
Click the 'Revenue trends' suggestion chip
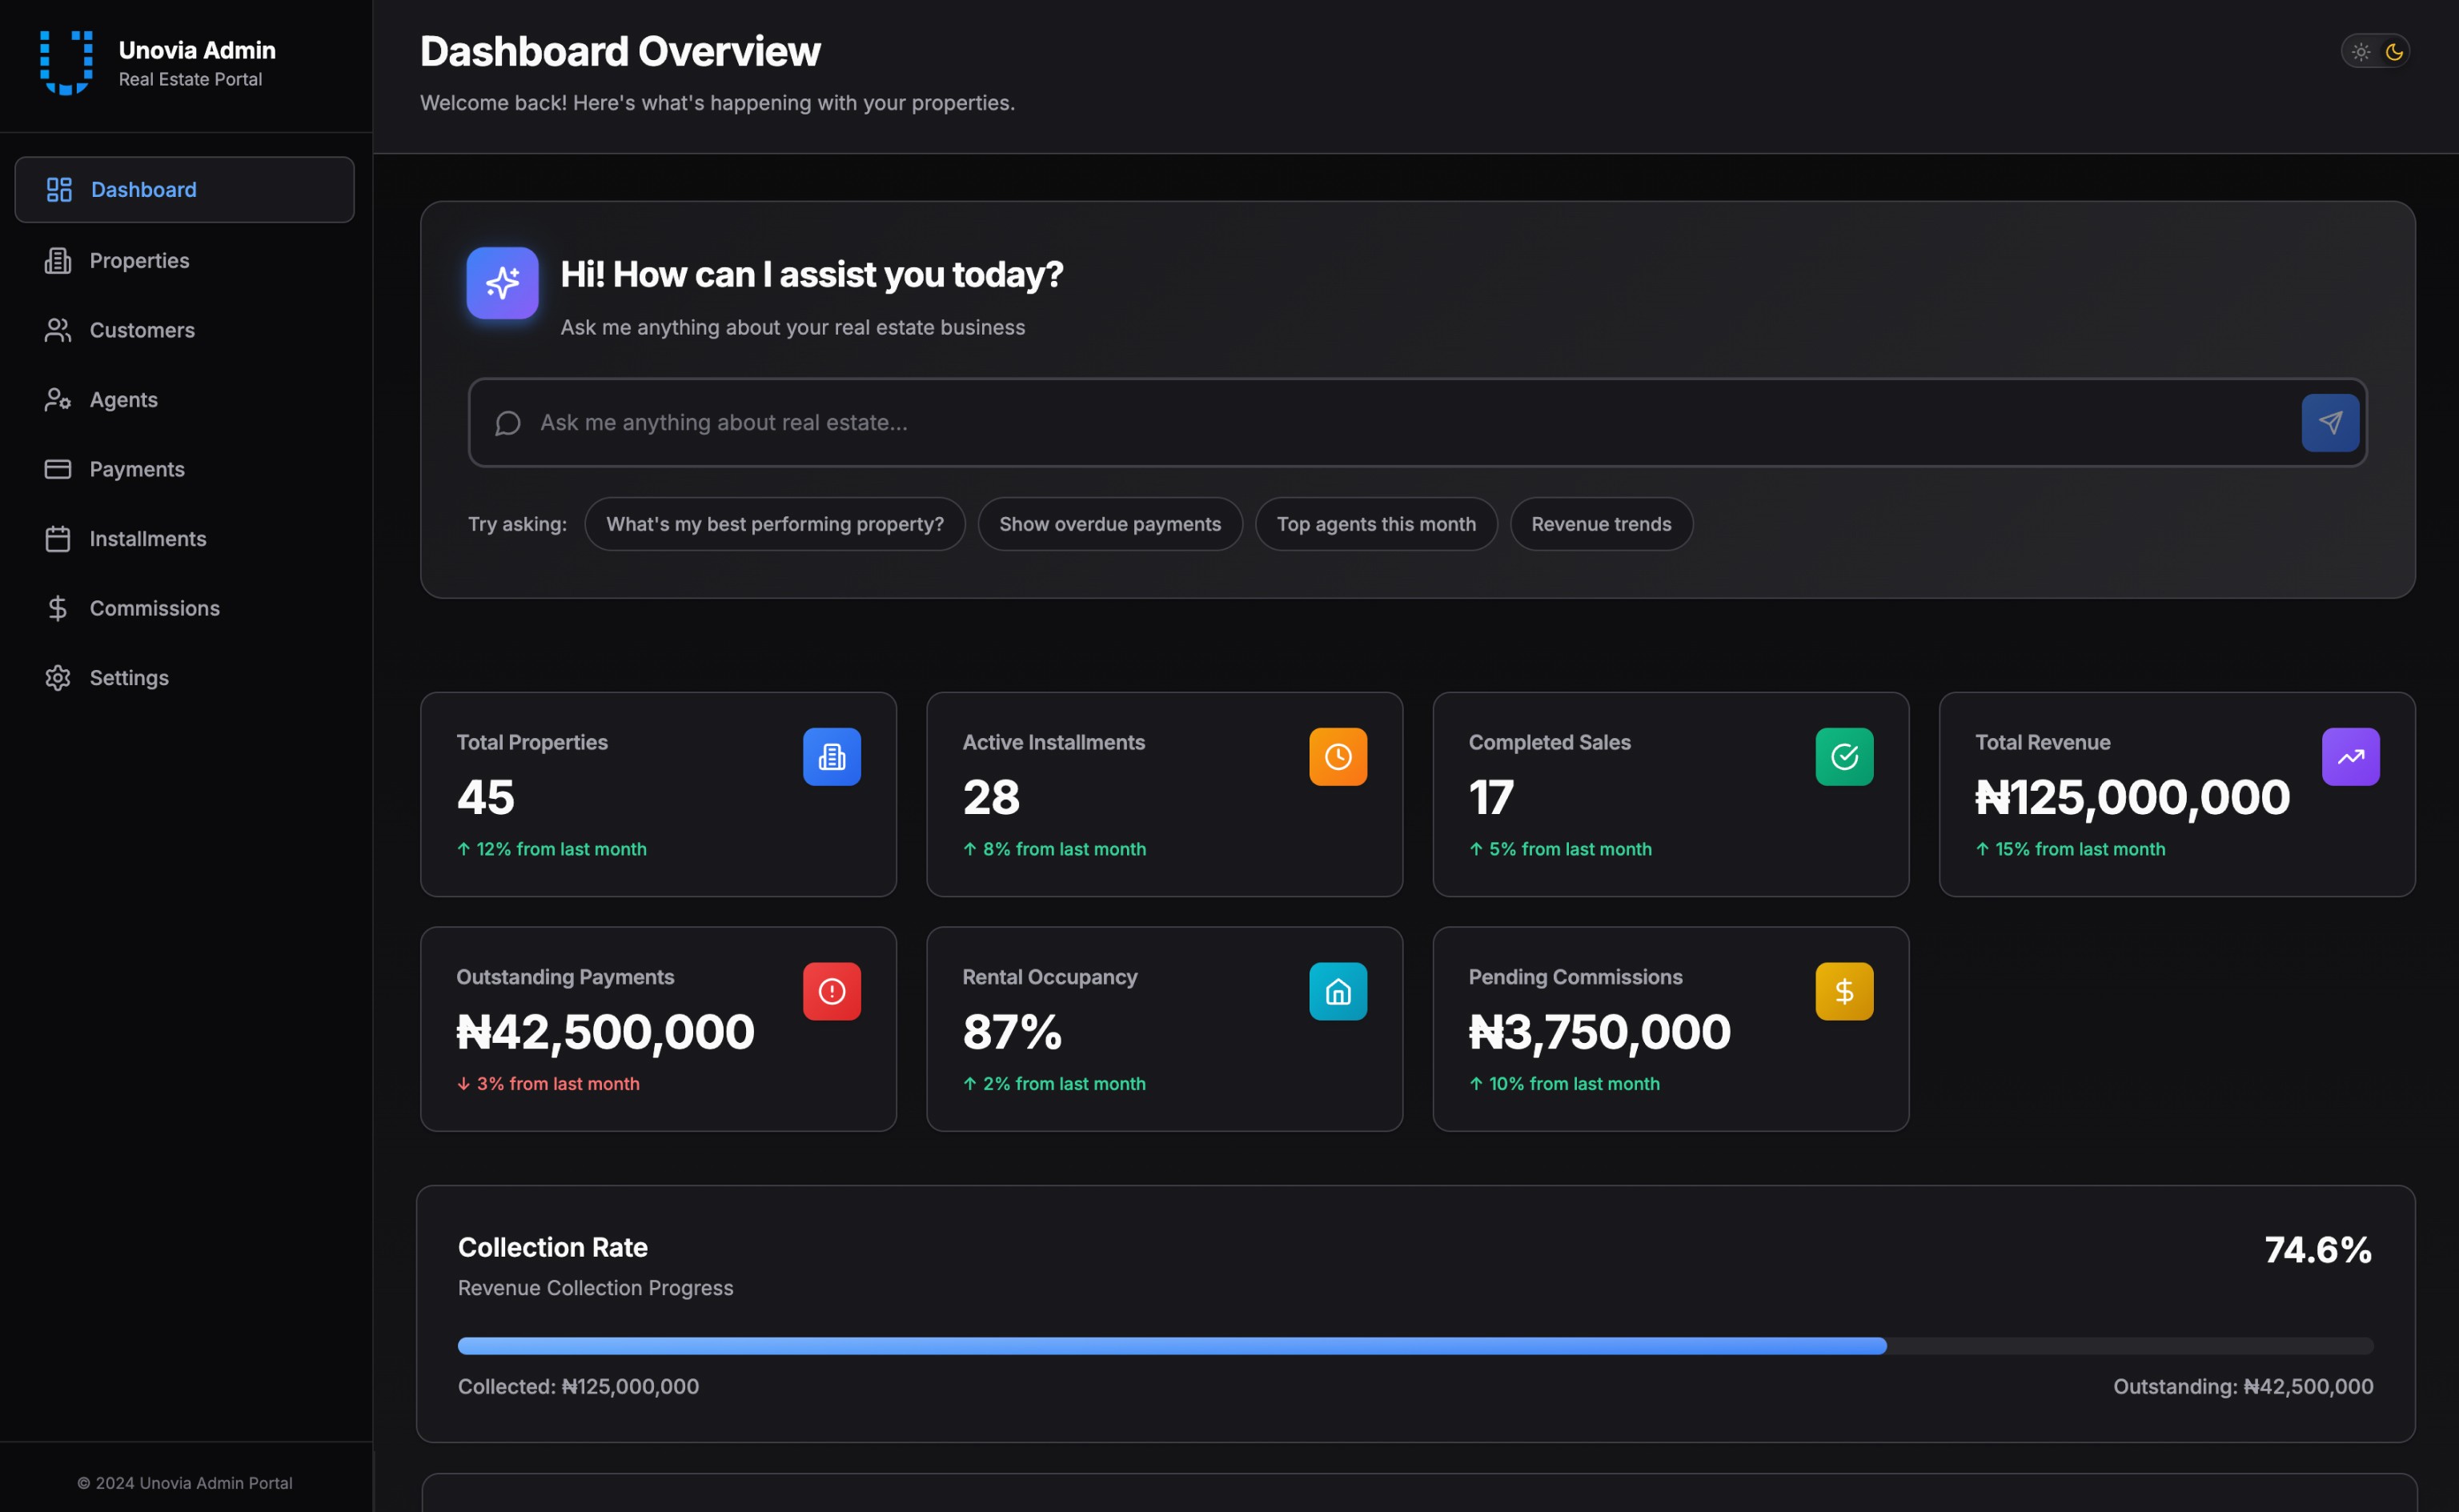point(1600,524)
